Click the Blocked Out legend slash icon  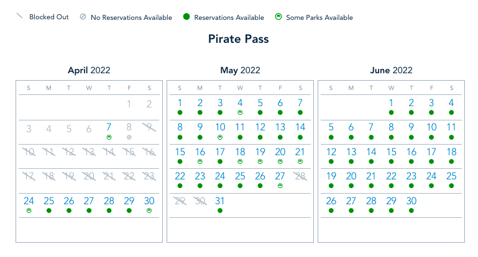coord(19,16)
